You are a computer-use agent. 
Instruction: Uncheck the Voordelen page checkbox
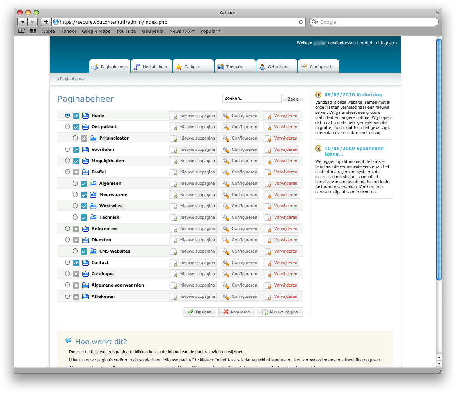[x=76, y=149]
